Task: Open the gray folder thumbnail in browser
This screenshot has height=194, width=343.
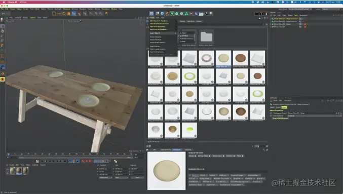Action: point(206,36)
